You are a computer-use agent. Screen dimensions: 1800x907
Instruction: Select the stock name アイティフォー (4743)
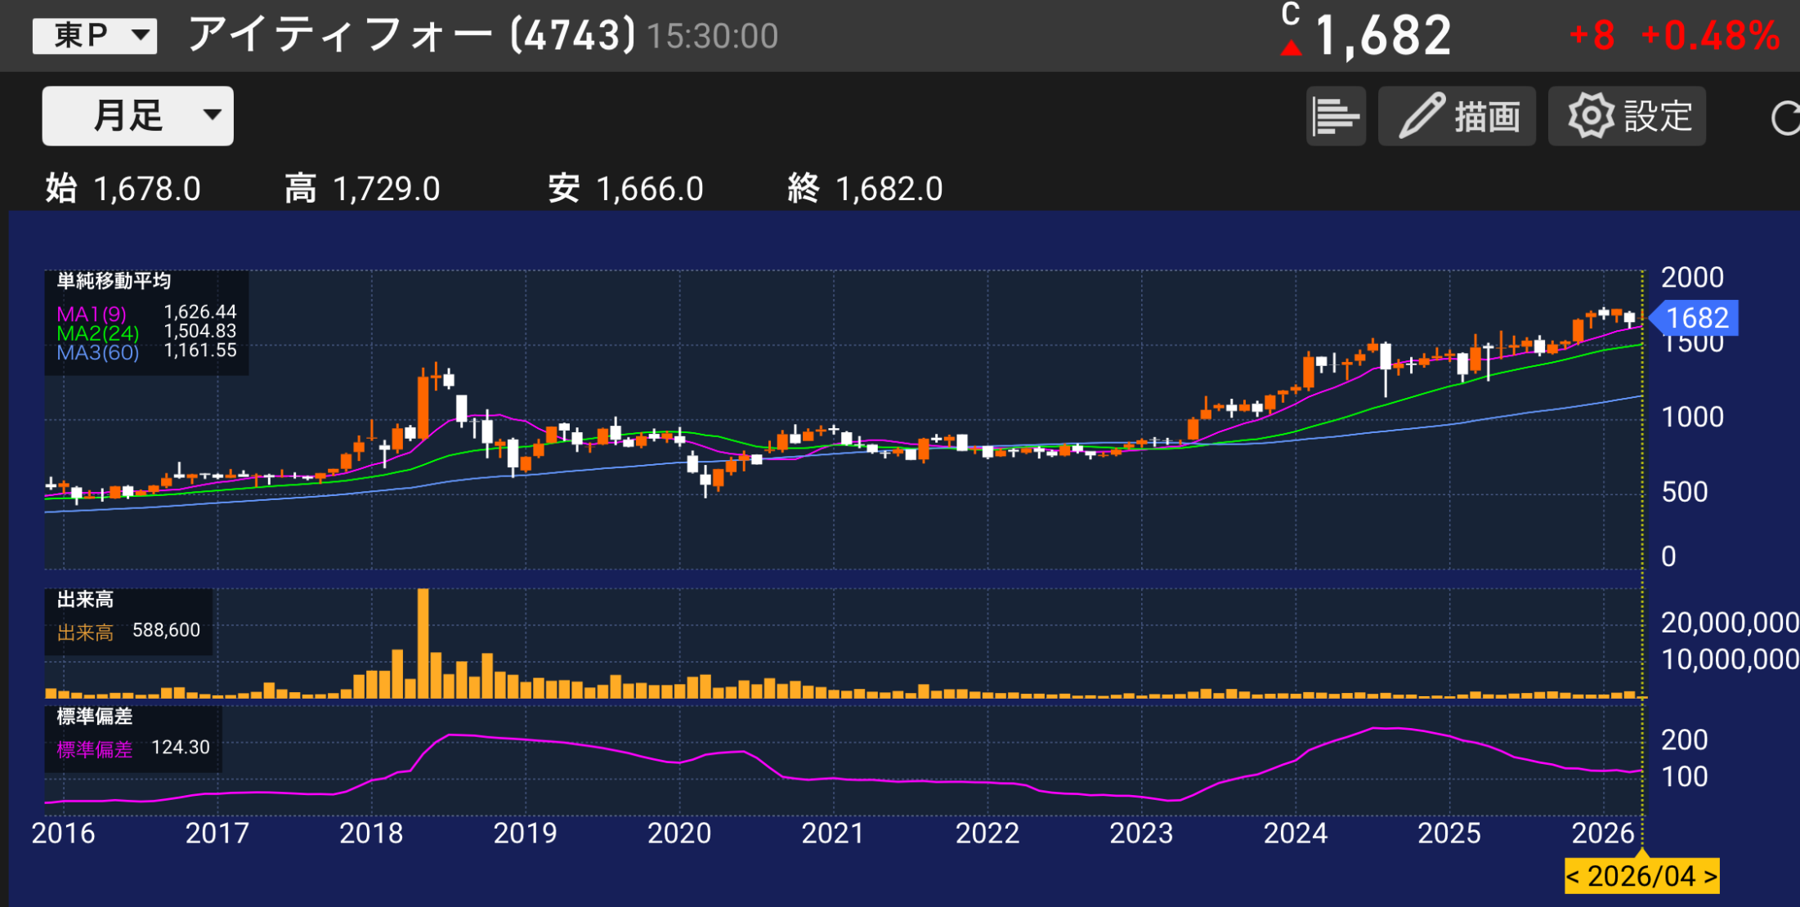coord(407,35)
